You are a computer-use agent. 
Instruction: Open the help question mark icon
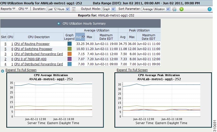pyautogui.click(x=210, y=9)
